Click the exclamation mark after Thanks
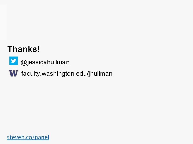 39,49
